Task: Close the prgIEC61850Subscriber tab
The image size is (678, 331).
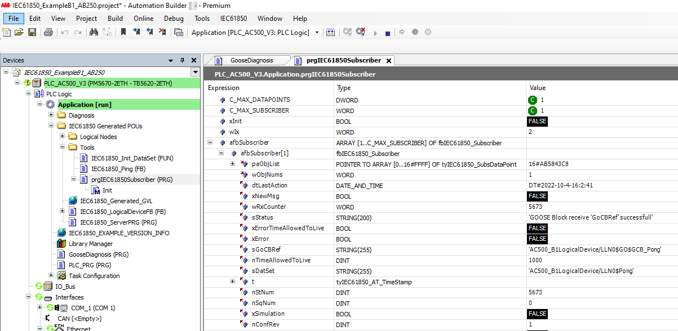Action: pyautogui.click(x=388, y=60)
